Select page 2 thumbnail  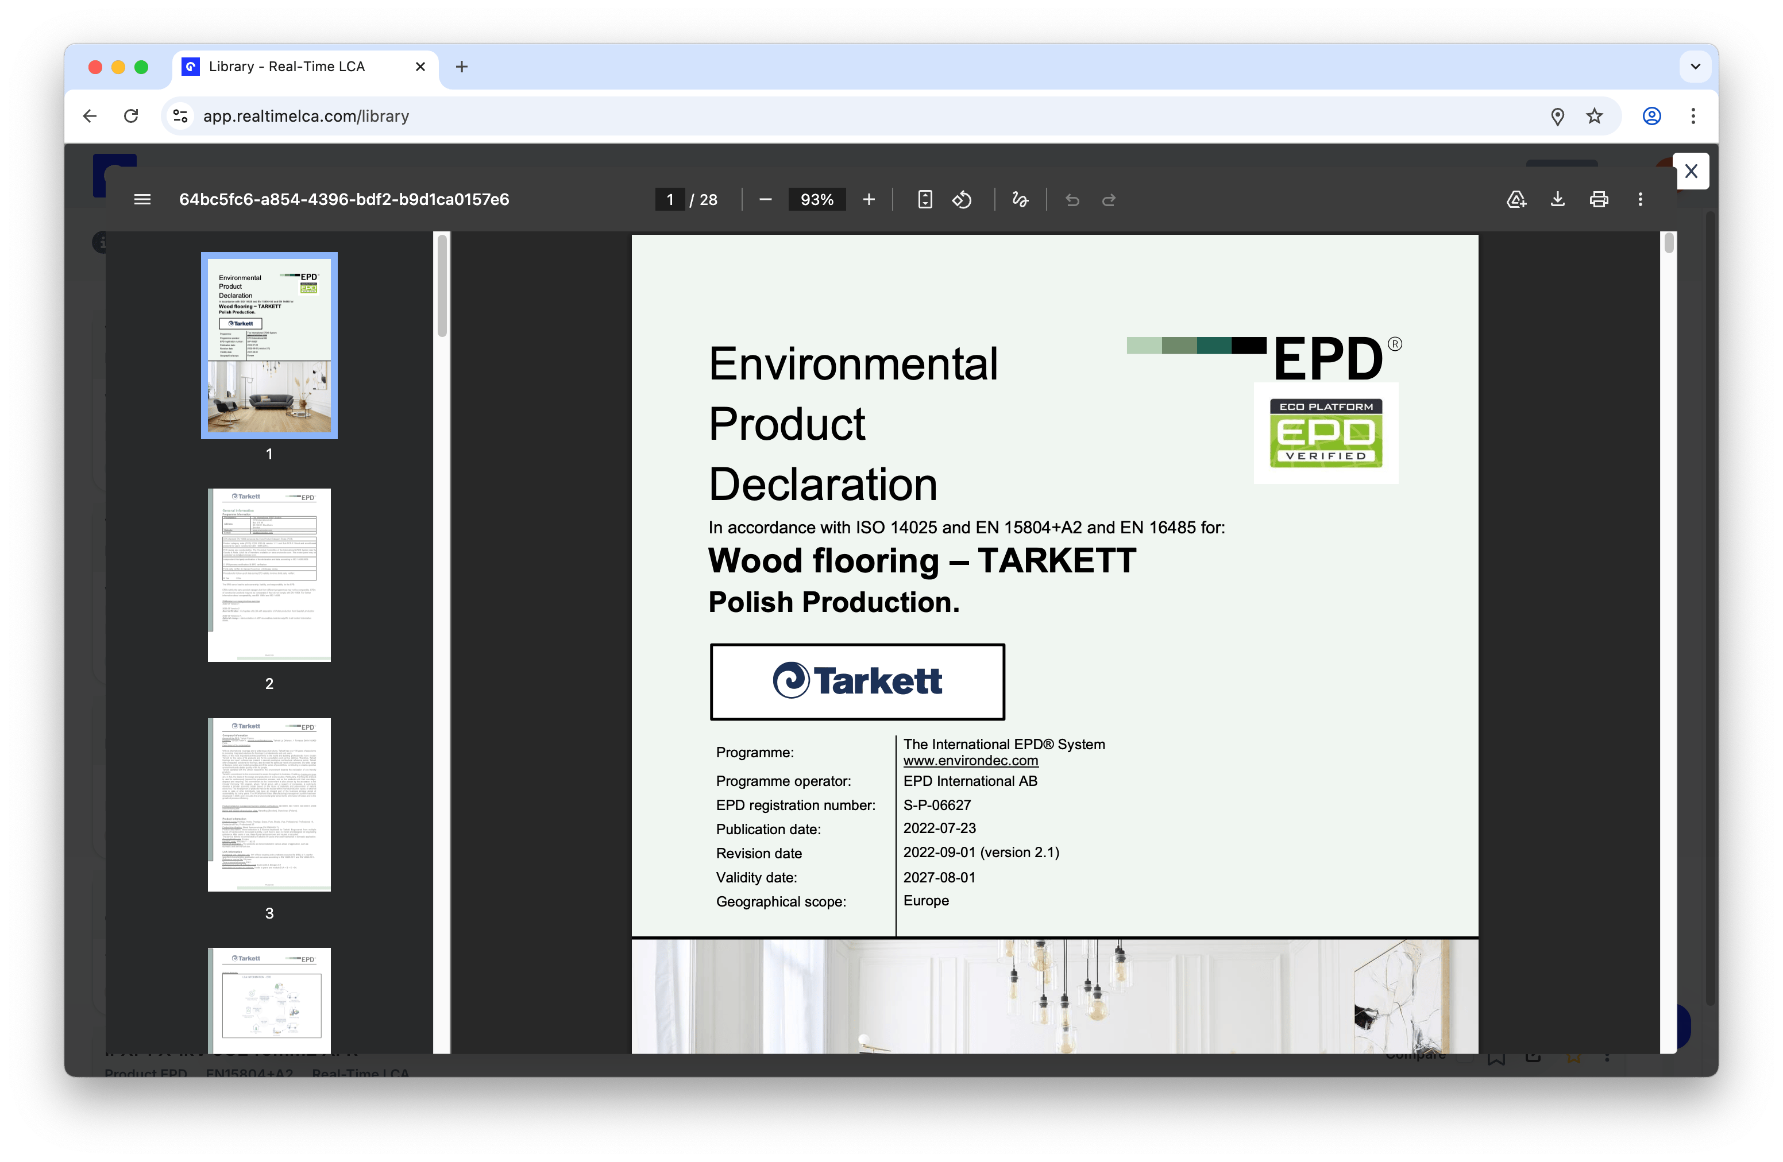269,575
